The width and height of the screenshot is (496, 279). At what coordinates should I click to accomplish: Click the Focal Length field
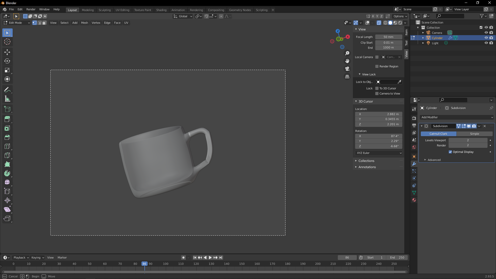[388, 37]
